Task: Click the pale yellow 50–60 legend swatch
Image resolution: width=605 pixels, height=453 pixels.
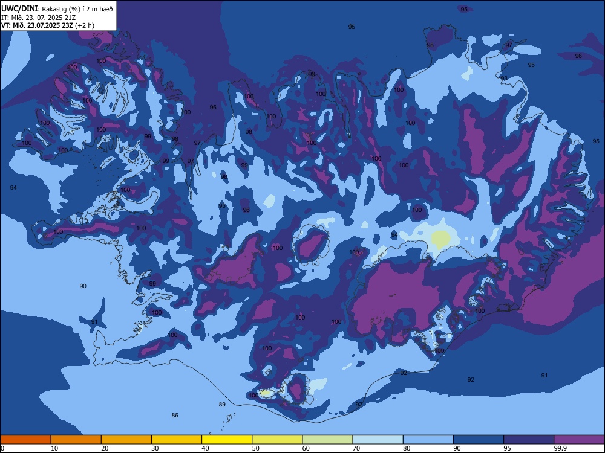Action: (x=277, y=440)
